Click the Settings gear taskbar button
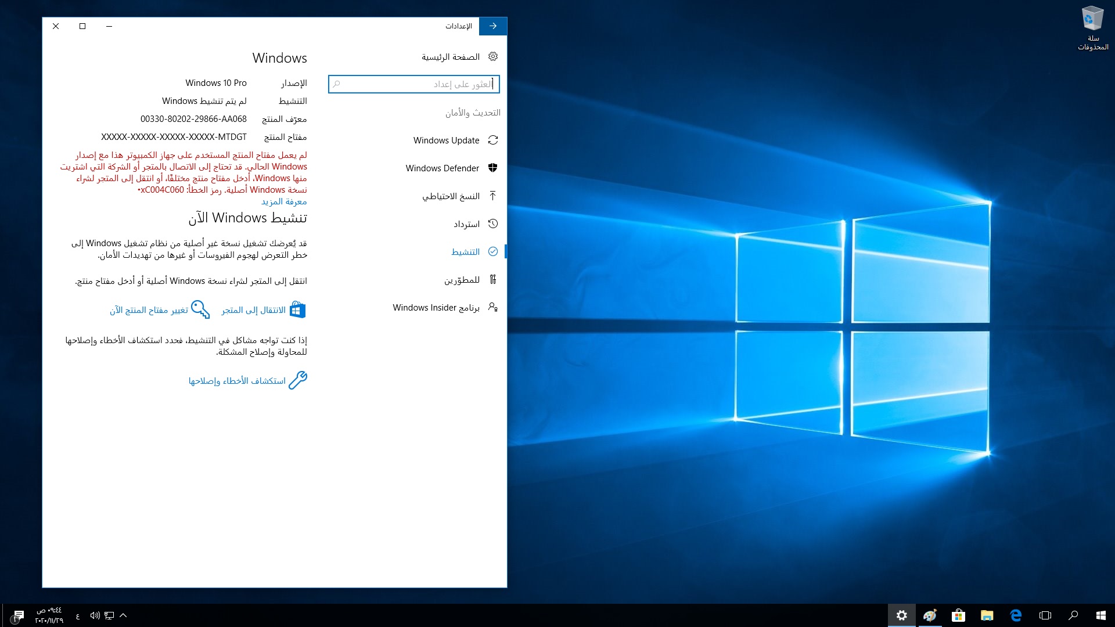1115x627 pixels. 902,615
